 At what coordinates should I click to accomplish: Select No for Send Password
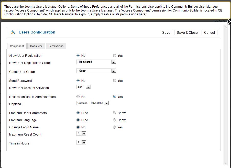pos(78,81)
